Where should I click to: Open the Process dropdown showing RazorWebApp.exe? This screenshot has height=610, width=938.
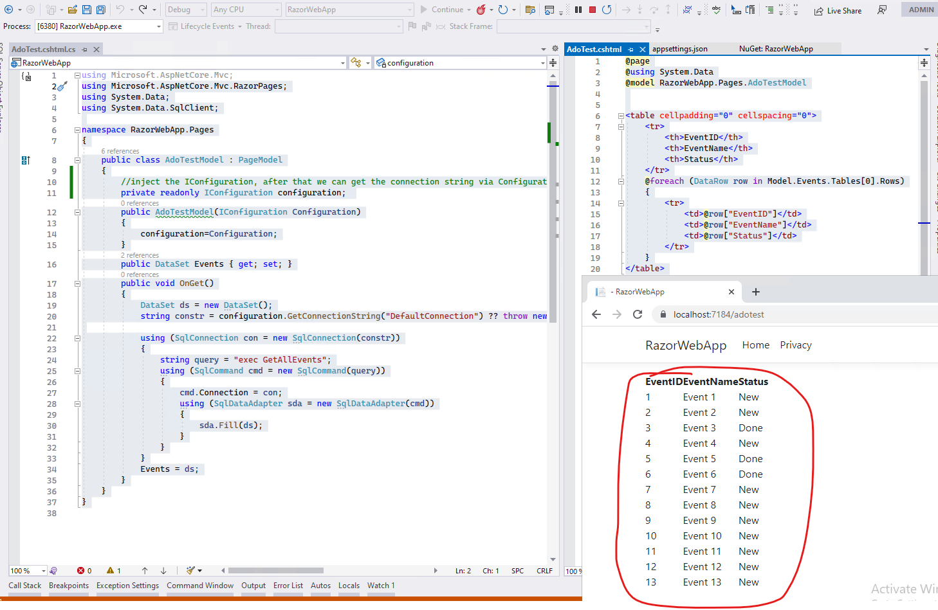pyautogui.click(x=98, y=26)
